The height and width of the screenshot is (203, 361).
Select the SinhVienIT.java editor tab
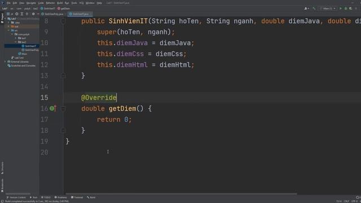(x=80, y=14)
